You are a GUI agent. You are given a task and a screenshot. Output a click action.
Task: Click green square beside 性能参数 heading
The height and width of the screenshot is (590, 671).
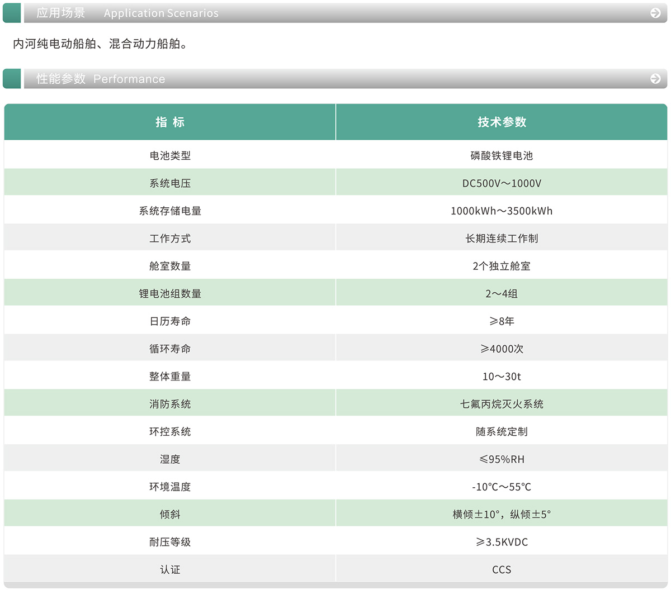pyautogui.click(x=12, y=79)
